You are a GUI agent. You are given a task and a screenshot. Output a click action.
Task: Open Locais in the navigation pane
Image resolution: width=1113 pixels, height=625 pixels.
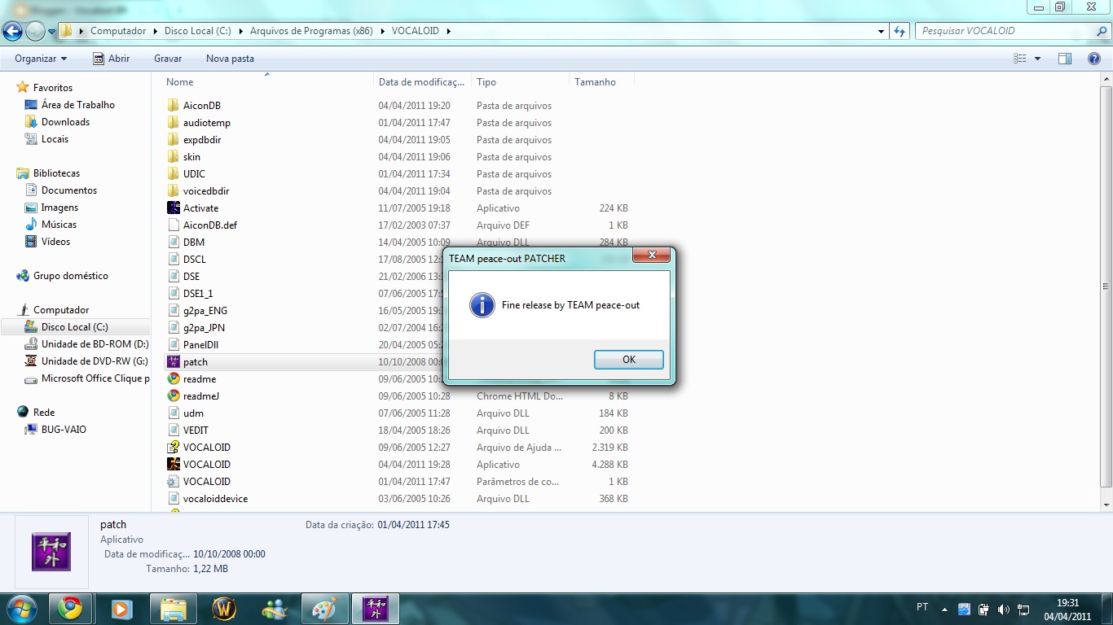55,139
